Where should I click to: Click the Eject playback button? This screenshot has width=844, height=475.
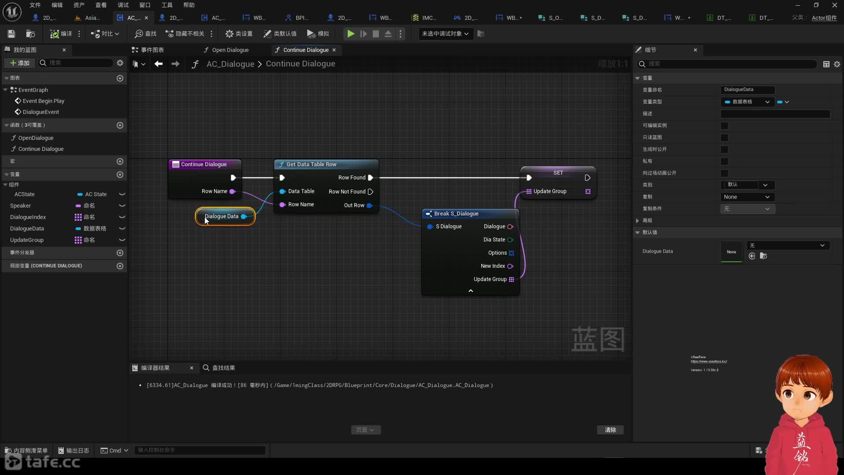pos(388,34)
